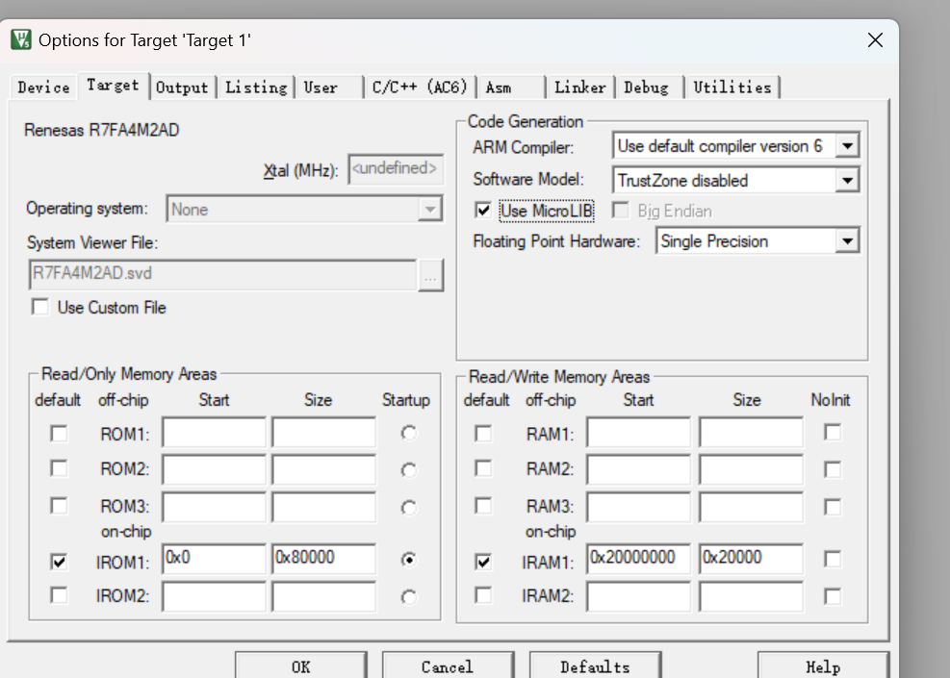
Task: Click the RAM1 Size field
Action: tap(752, 432)
